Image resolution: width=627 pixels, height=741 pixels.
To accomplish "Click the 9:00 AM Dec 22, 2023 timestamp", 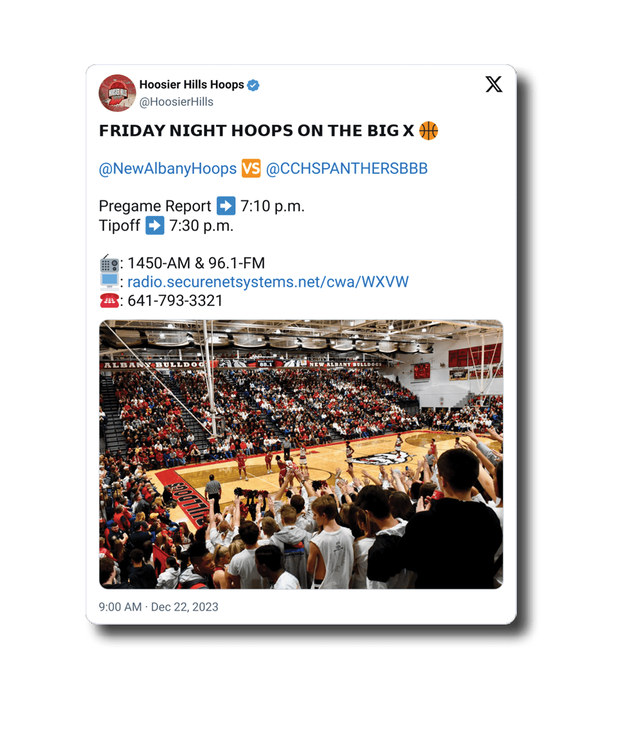I will [158, 607].
